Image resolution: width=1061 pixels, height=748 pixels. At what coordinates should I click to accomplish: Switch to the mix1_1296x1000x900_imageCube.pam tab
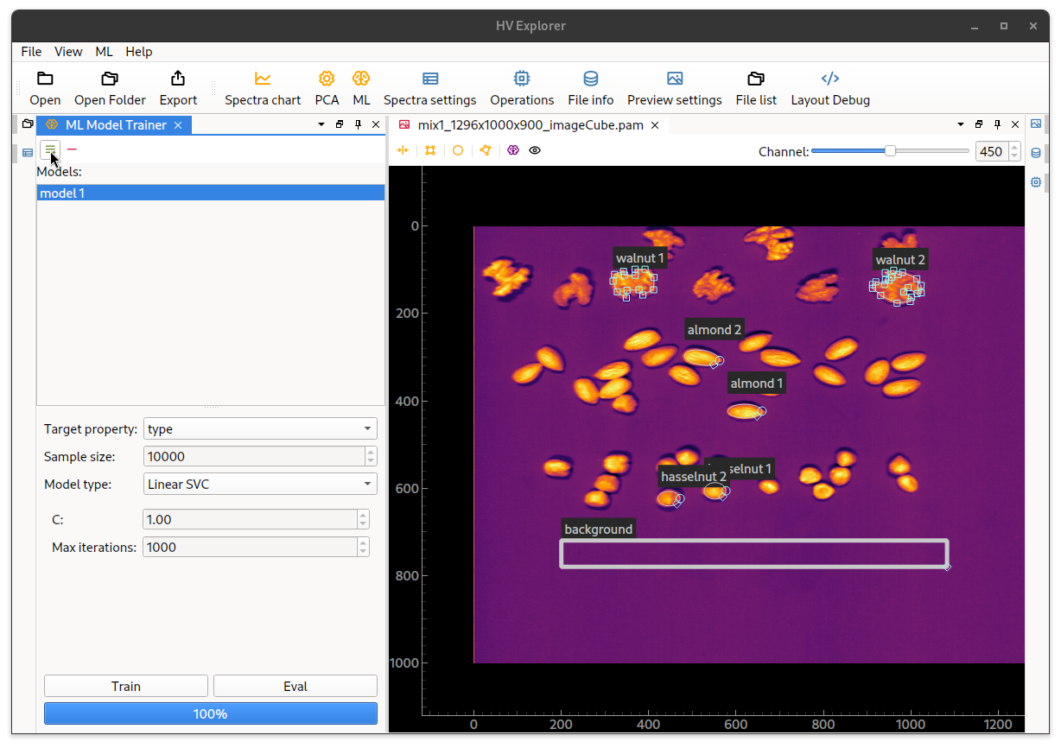click(x=530, y=125)
